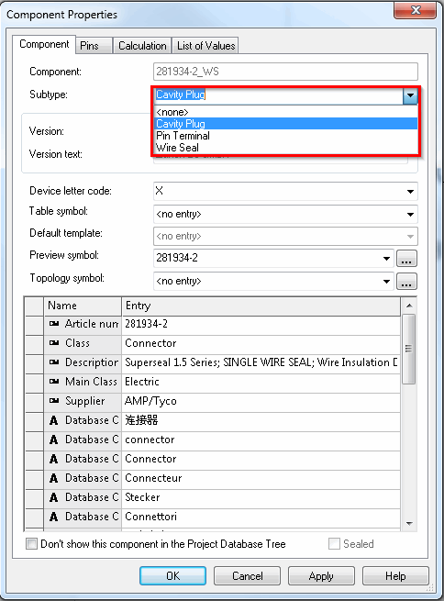Screen dimensions: 444x601
Task: Click the text icon beside Stecker entry
Action: coord(53,497)
